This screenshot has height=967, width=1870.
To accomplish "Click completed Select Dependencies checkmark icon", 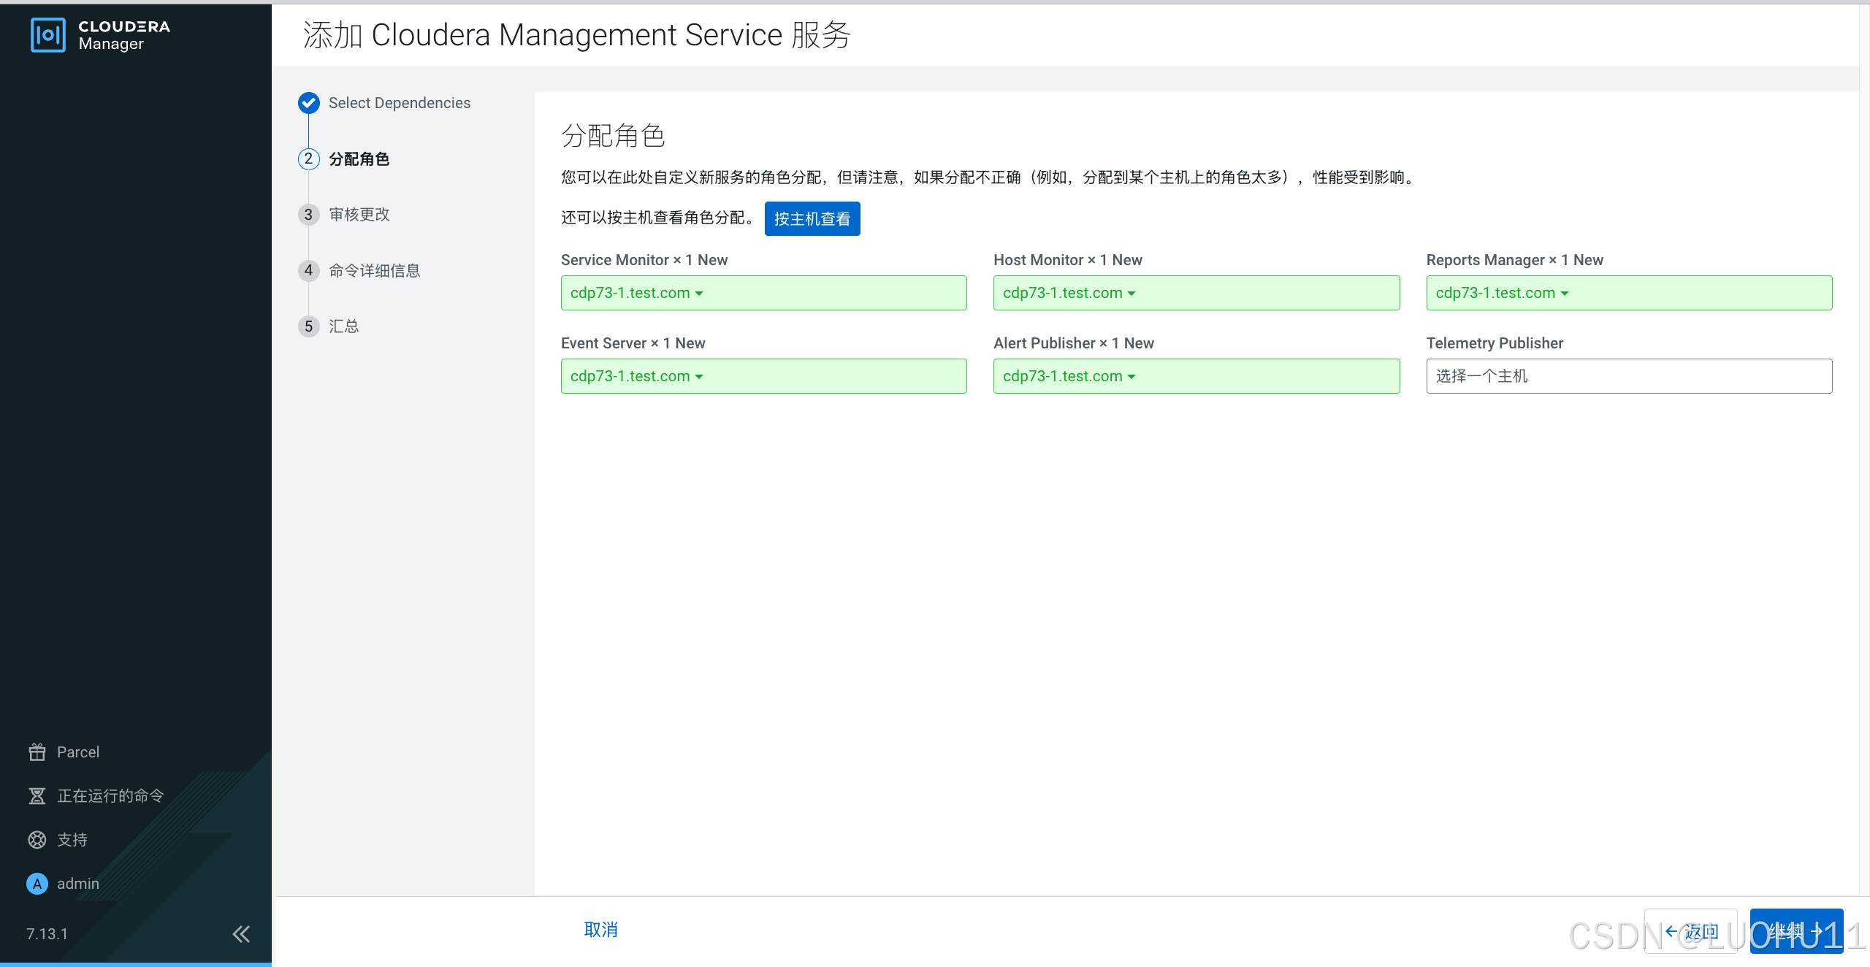I will click(x=309, y=103).
